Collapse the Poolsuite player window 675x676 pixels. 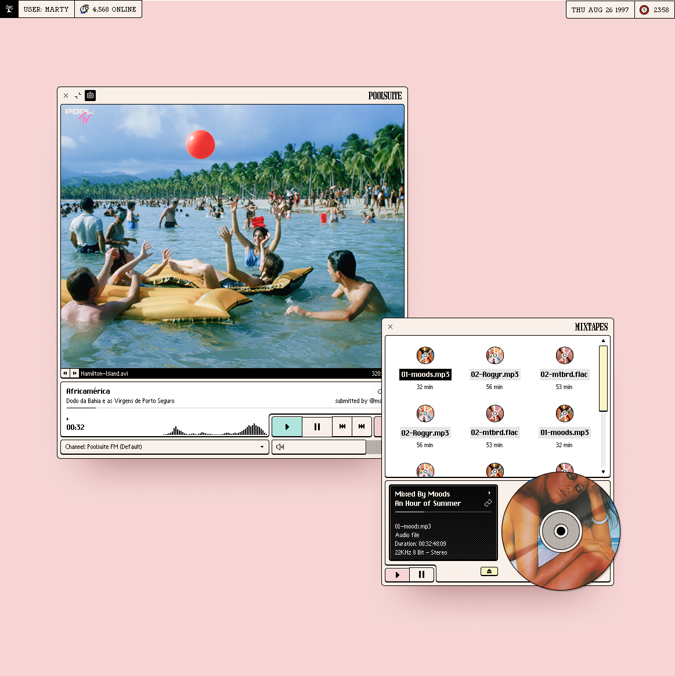click(78, 95)
